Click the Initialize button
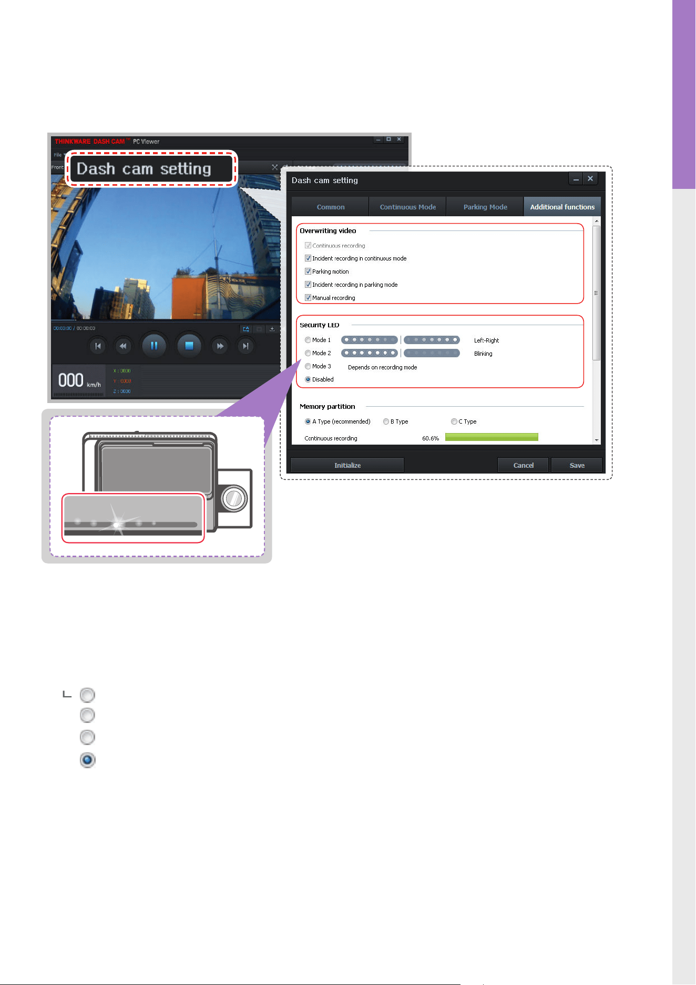This screenshot has width=696, height=985. point(347,465)
